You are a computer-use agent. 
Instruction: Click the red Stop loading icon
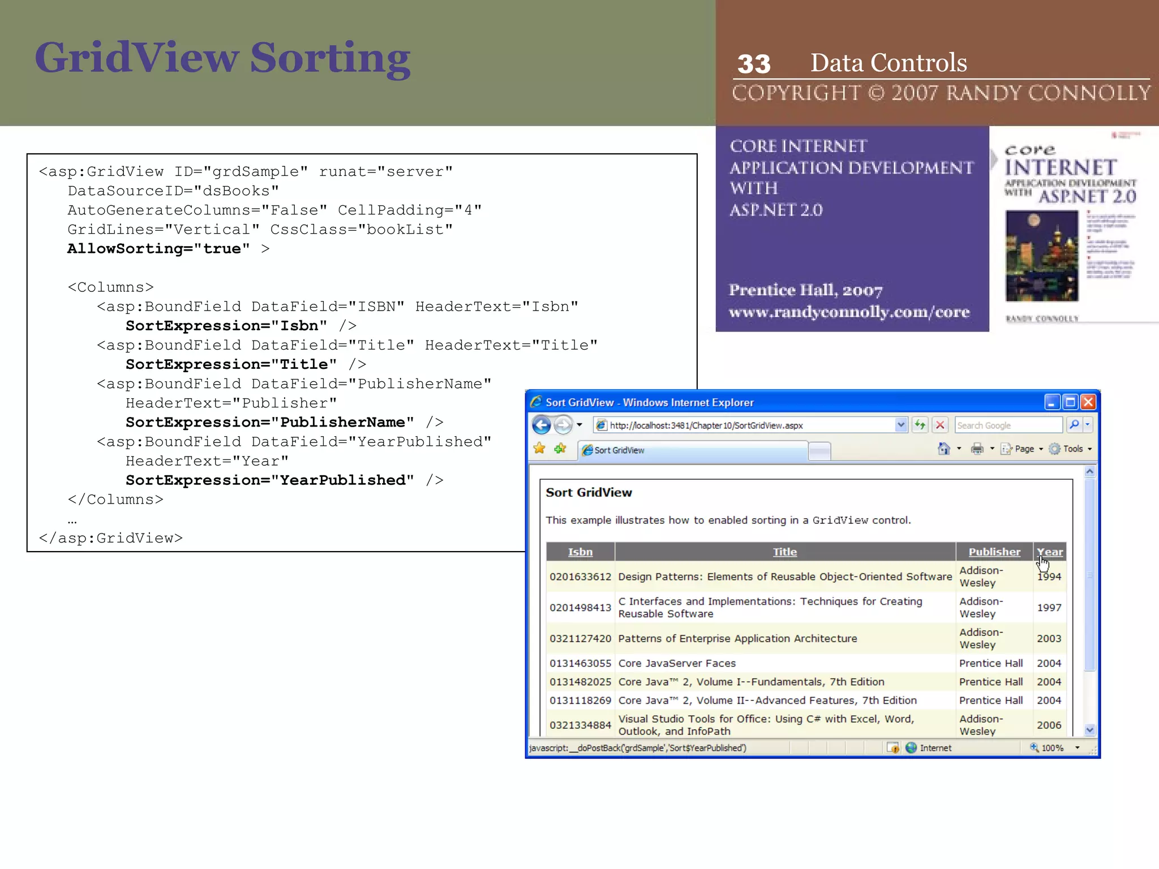click(x=940, y=425)
